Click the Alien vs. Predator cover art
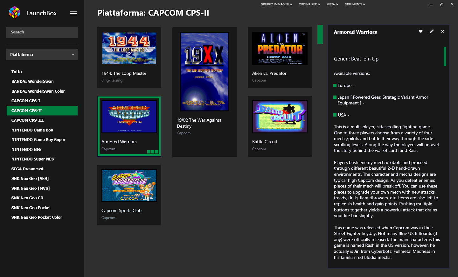Image resolution: width=458 pixels, height=277 pixels. (280, 48)
